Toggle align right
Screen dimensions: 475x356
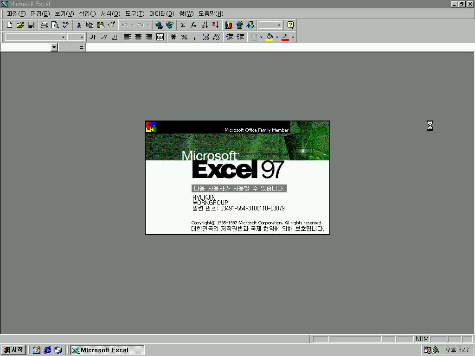149,37
